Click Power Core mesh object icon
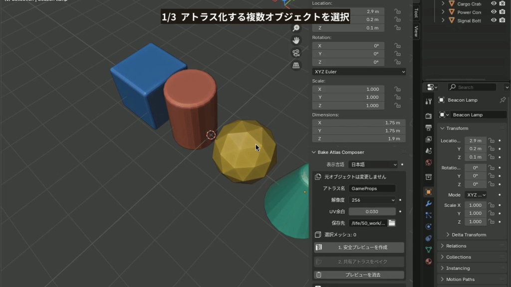The width and height of the screenshot is (511, 287). pos(452,12)
